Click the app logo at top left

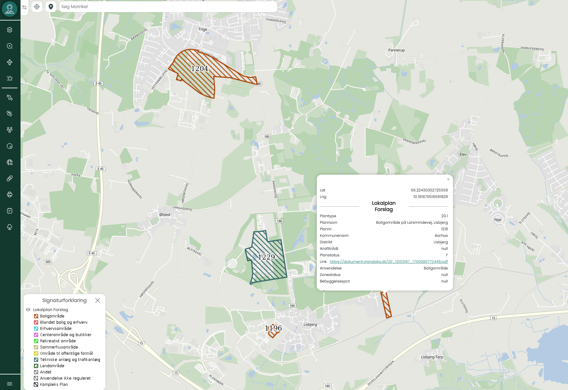point(10,9)
